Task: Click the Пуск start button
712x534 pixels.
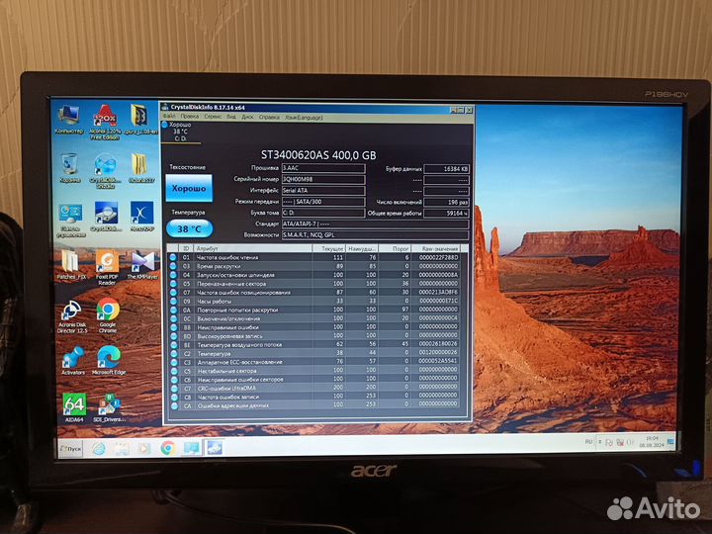Action: click(x=69, y=448)
